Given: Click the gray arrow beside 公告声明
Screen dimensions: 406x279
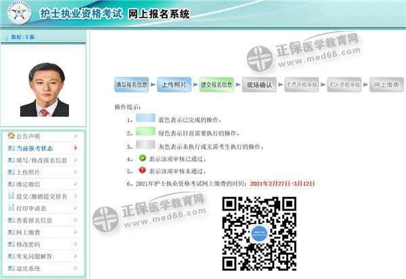Looking at the screenshot, I should pyautogui.click(x=76, y=136).
